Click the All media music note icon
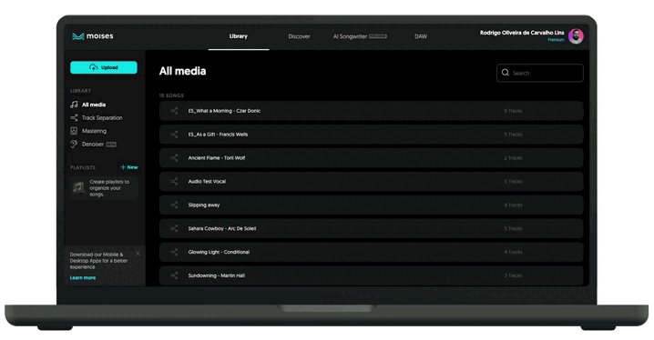 click(74, 105)
